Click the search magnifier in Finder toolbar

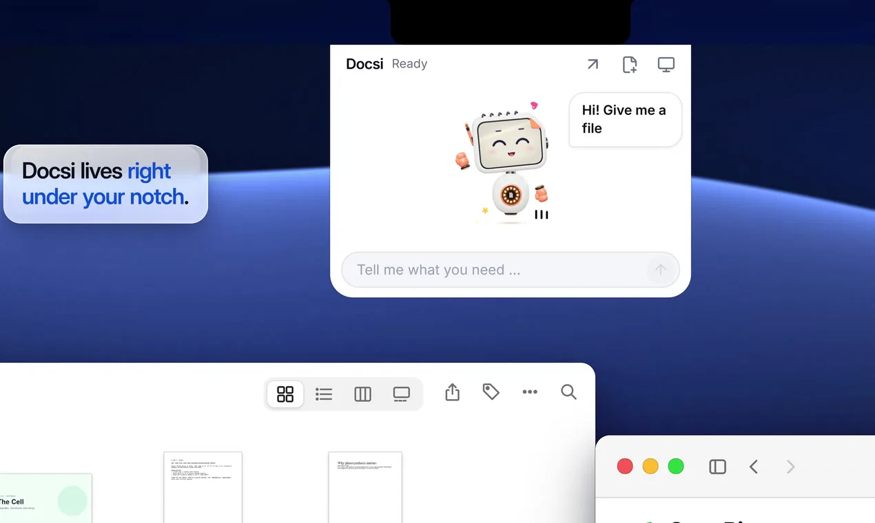[568, 392]
